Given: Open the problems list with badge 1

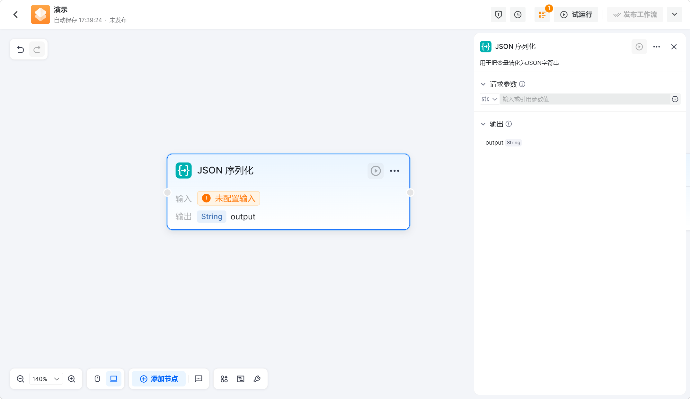Looking at the screenshot, I should point(542,14).
